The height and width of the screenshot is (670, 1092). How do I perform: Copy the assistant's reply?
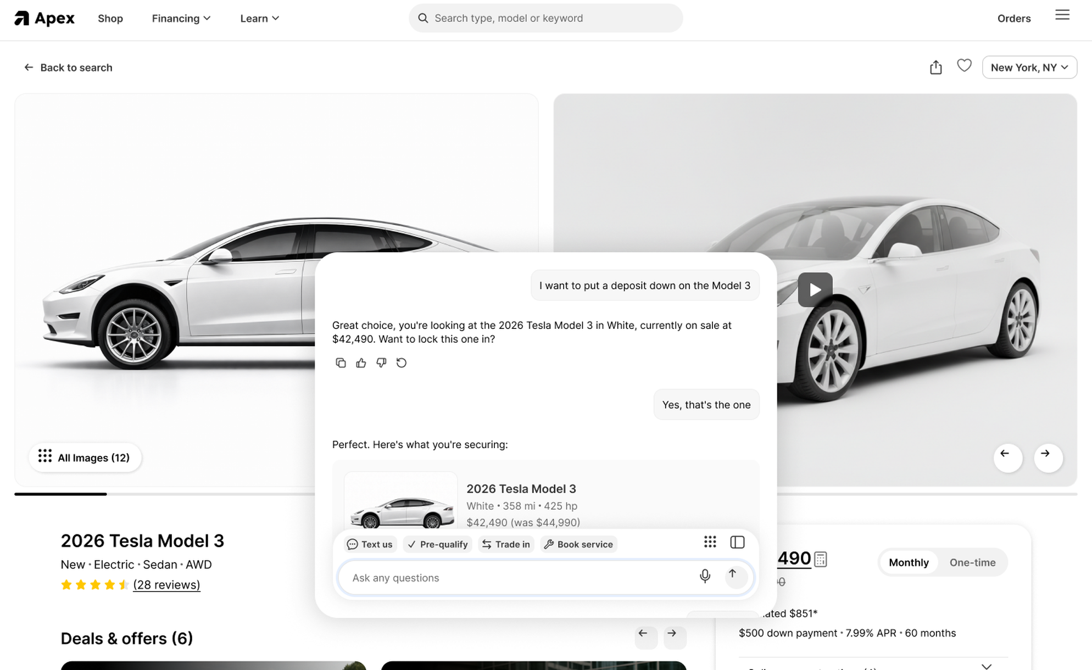(341, 362)
